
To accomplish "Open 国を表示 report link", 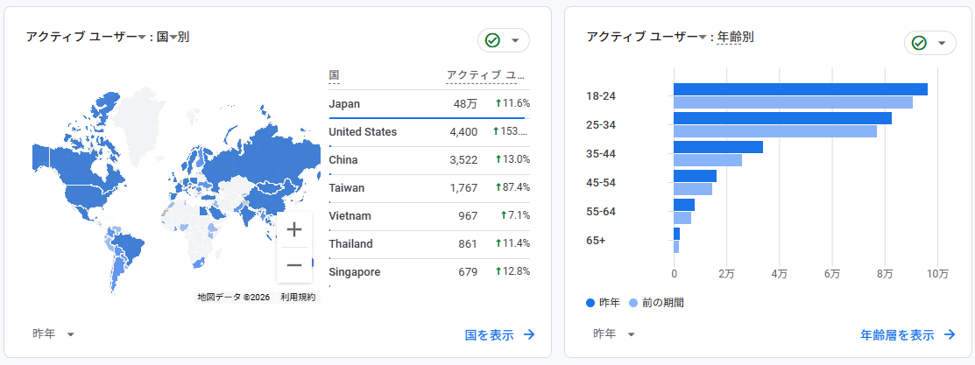I will tap(489, 334).
